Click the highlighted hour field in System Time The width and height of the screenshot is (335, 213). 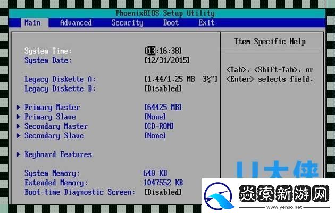pyautogui.click(x=152, y=51)
